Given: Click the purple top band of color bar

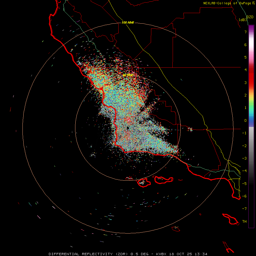Looking at the screenshot, I should [251, 28].
